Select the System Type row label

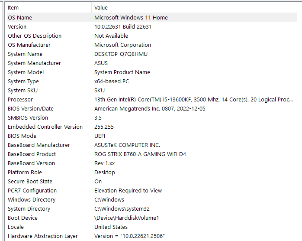click(23, 81)
